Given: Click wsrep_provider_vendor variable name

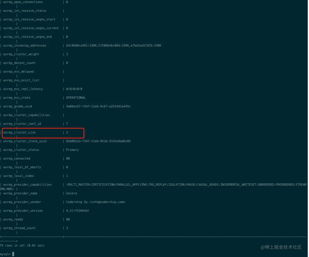Looking at the screenshot, I should 22,202.
